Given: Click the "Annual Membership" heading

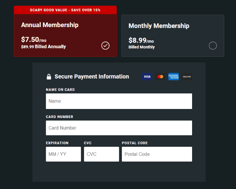Looking at the screenshot, I should coord(50,25).
